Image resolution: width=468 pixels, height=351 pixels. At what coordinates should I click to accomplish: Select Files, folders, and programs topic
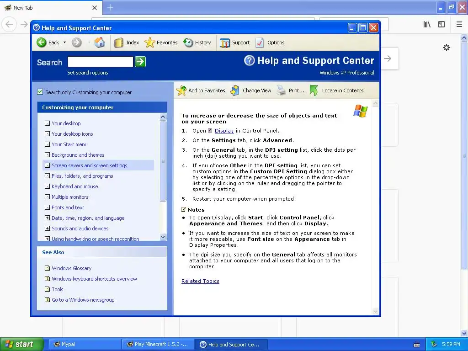coord(82,176)
